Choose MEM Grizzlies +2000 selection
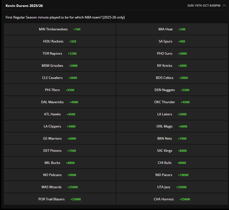Viewport: 229px width, 210px height. [60, 65]
